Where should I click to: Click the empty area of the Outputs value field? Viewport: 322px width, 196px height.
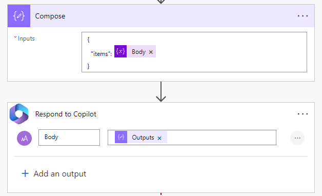click(222, 138)
